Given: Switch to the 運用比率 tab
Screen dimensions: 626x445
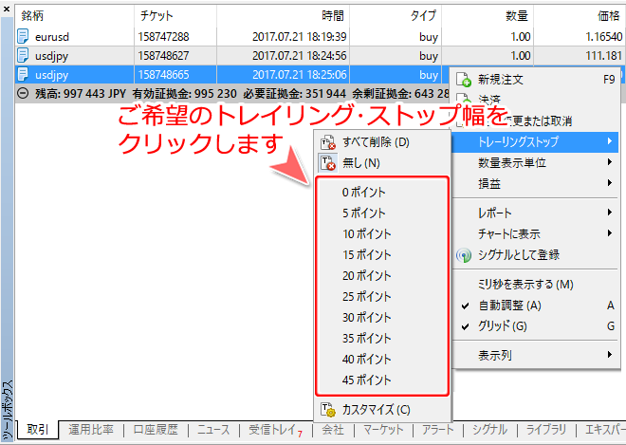Looking at the screenshot, I should [91, 430].
